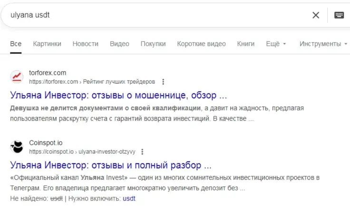
Task: Switch to the 'Картинки' tab
Action: pyautogui.click(x=47, y=44)
